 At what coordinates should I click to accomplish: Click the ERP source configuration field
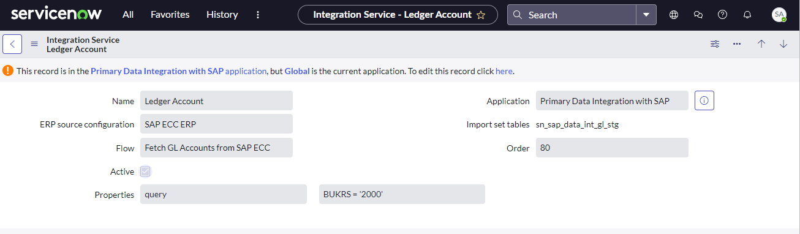click(216, 124)
